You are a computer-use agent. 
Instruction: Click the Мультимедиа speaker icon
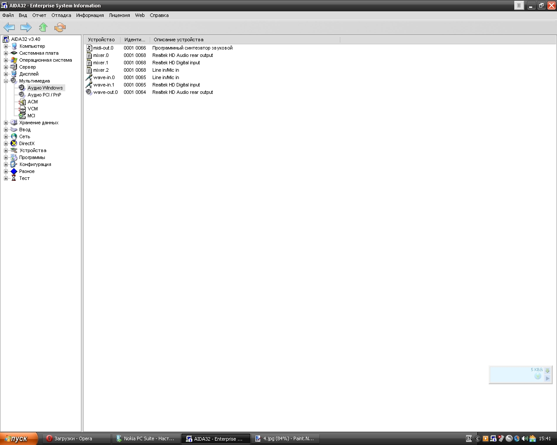[x=14, y=81]
